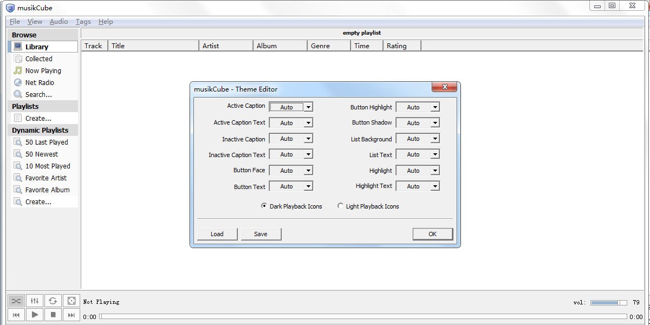Open the Button Highlight dropdown
This screenshot has width=650, height=325.
(x=418, y=107)
